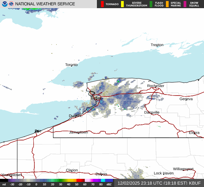
Task: Click the Rochester city label
Action: pos(156,86)
